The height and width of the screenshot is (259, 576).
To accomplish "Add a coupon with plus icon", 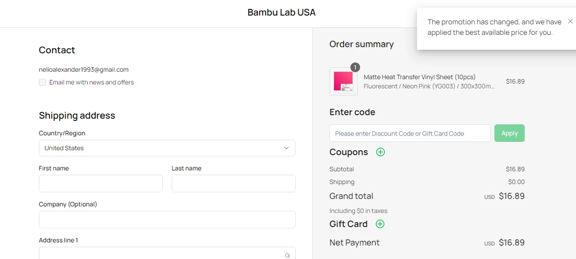I will pyautogui.click(x=380, y=152).
